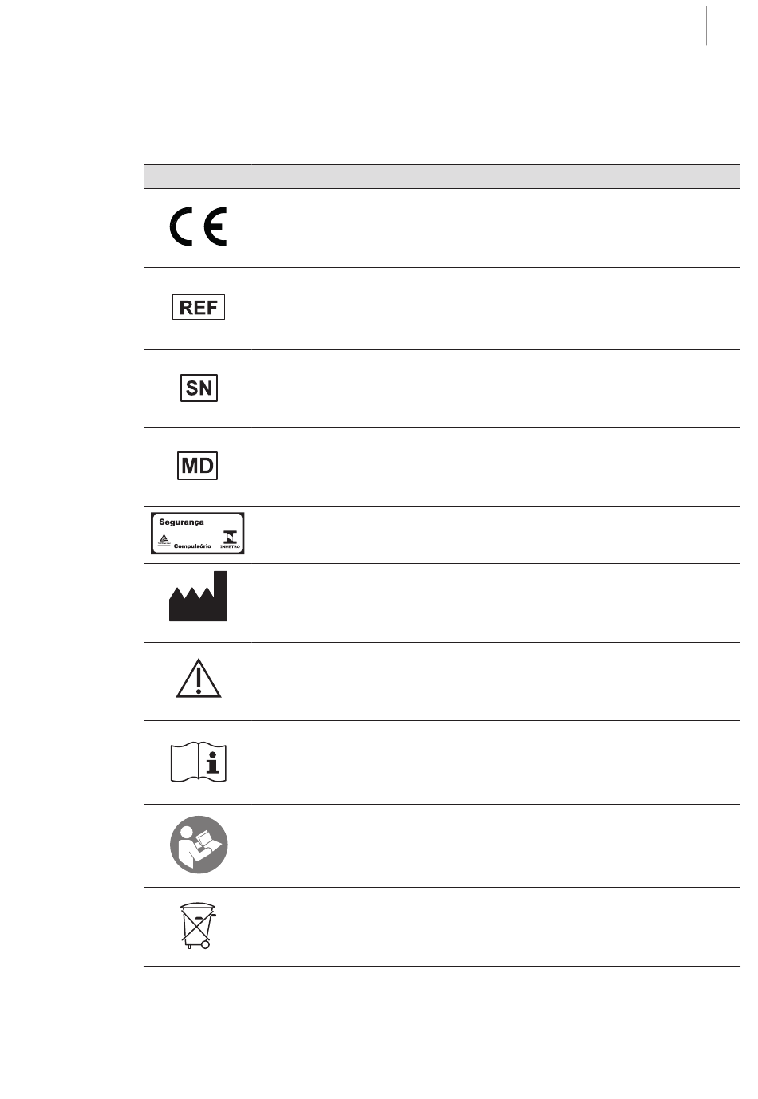
Task: Click the word Segurança on the label
Action: click(x=182, y=522)
